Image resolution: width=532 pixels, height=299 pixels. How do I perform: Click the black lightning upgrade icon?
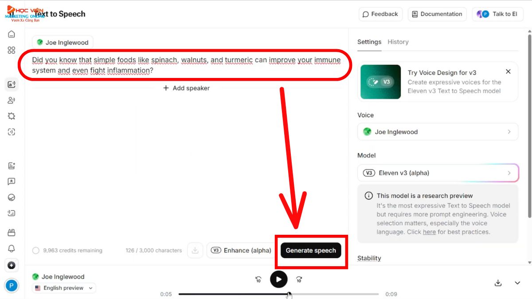12,265
